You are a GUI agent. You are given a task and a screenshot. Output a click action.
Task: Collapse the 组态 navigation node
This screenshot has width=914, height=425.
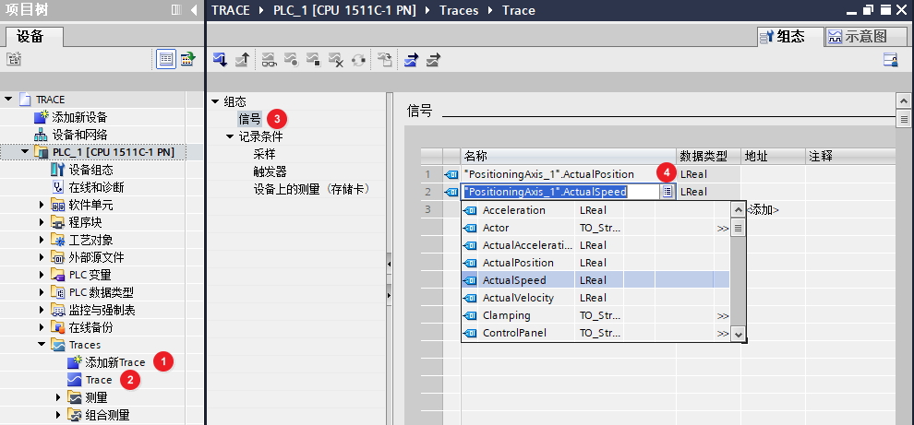215,101
